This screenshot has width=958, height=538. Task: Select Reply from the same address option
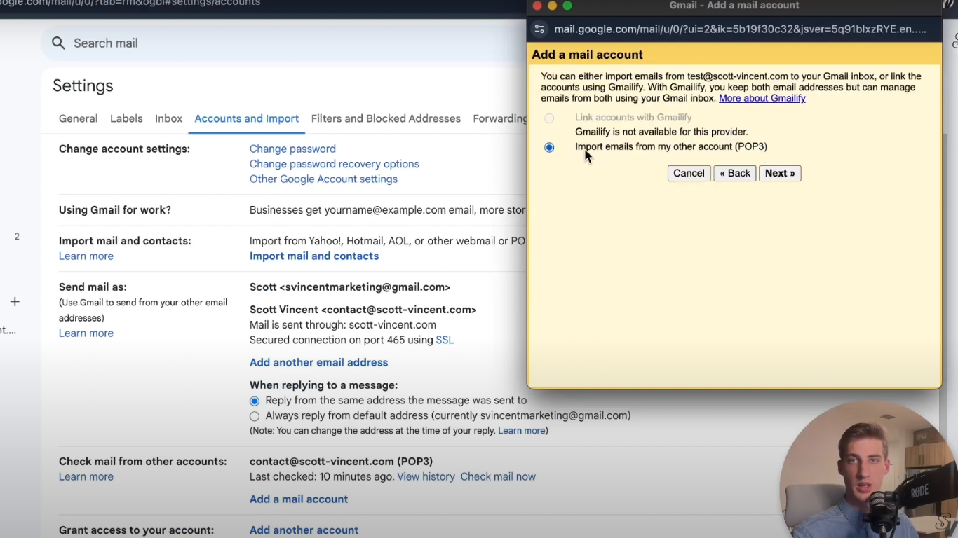pos(255,401)
